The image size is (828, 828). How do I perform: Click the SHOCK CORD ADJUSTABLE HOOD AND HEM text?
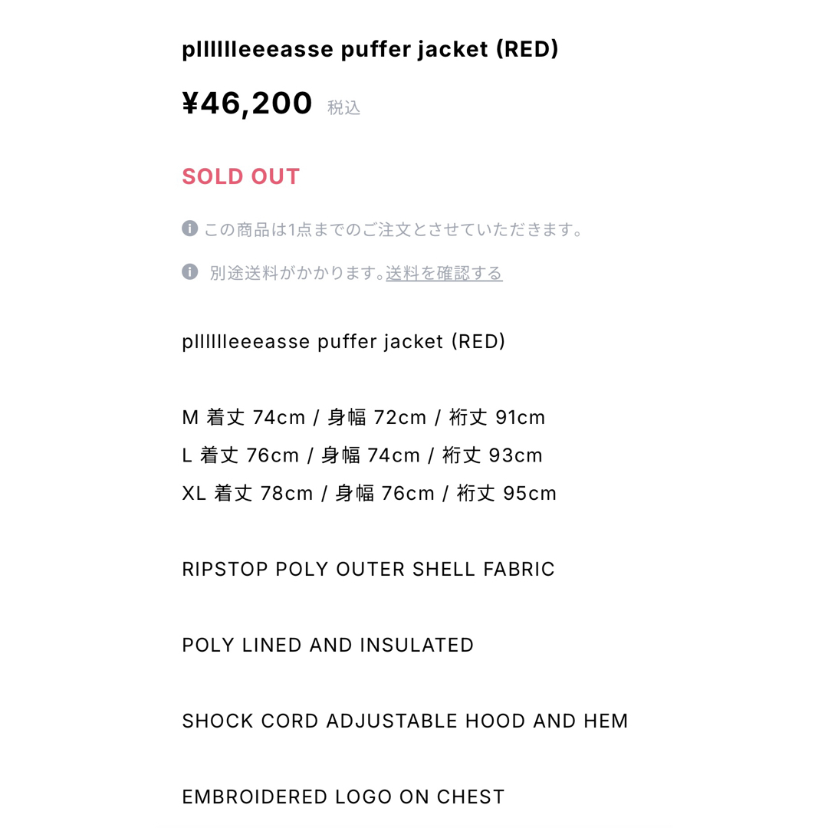405,721
